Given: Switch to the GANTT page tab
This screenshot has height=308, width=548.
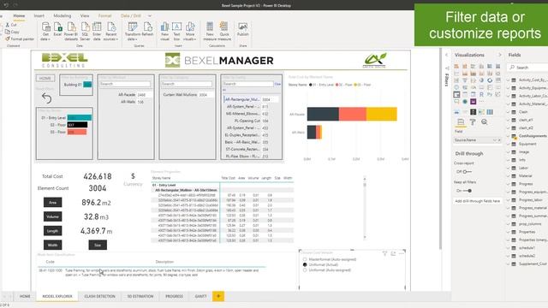Looking at the screenshot, I should coord(200,296).
